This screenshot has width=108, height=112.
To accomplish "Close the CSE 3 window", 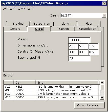I will (x=104, y=3).
